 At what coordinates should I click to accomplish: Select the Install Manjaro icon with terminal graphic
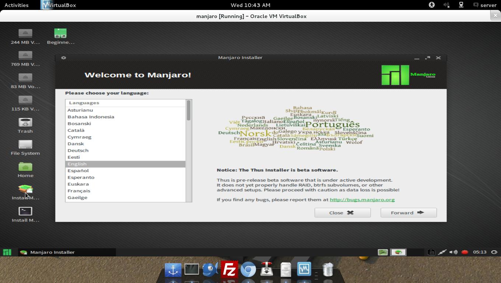25,215
